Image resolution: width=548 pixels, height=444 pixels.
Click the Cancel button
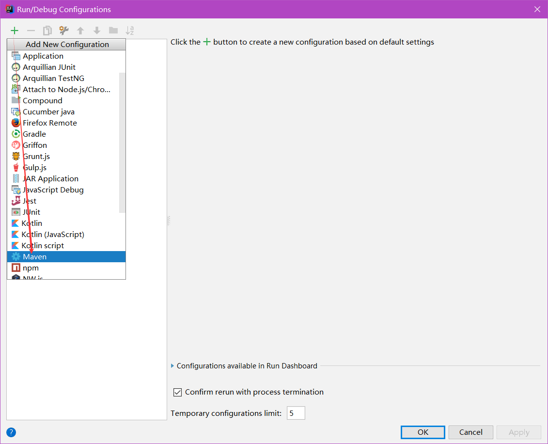point(470,432)
